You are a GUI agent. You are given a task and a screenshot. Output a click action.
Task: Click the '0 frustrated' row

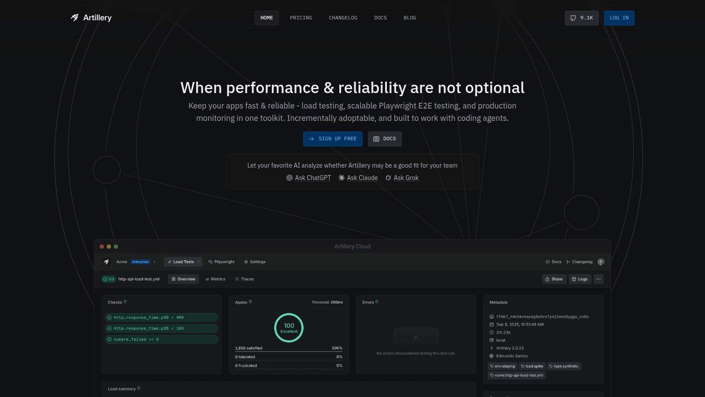(x=289, y=366)
